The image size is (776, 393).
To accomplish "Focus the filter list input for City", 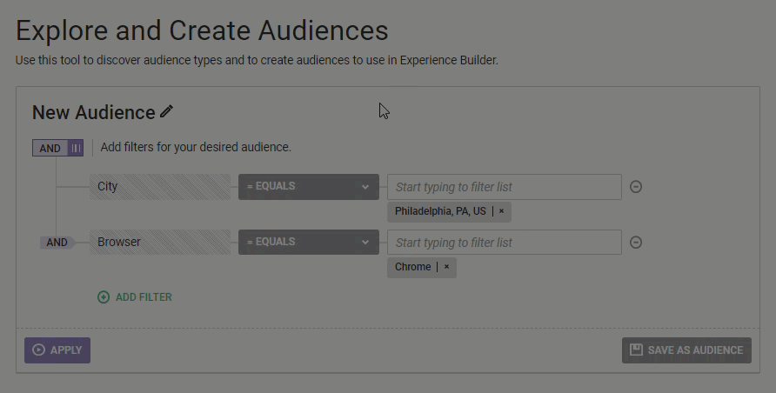I will coord(505,187).
